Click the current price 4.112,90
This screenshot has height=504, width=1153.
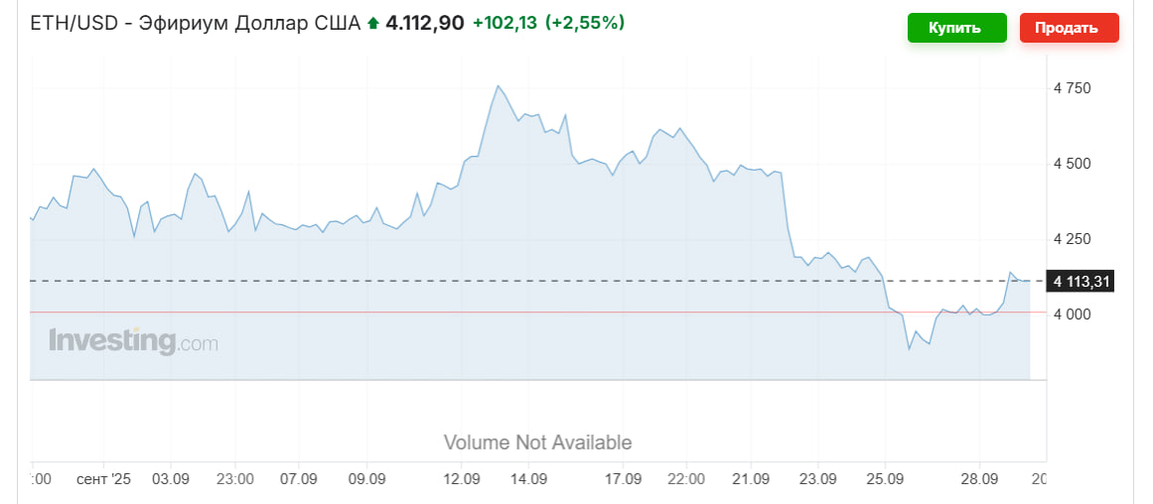(x=424, y=23)
